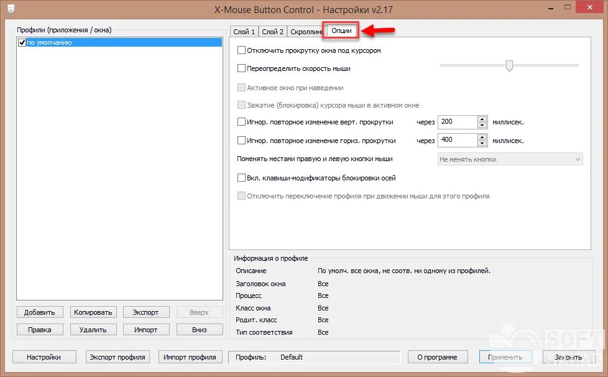Open 'Настройки' at the bottom left

pyautogui.click(x=44, y=357)
